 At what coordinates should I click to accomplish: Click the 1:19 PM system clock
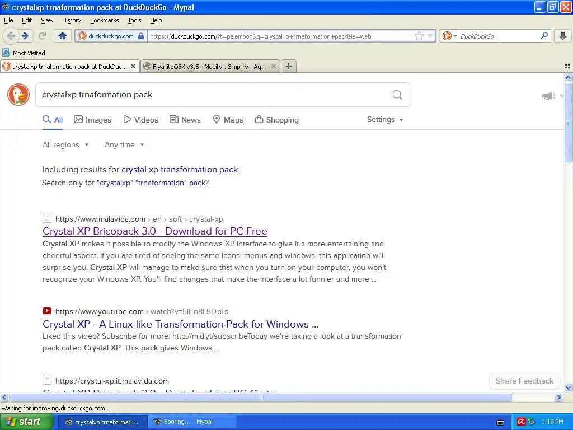tap(552, 422)
